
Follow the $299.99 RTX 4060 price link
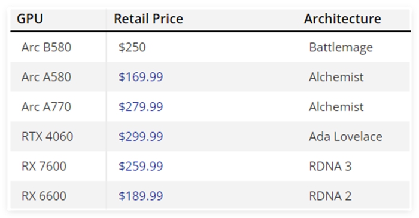tap(141, 136)
